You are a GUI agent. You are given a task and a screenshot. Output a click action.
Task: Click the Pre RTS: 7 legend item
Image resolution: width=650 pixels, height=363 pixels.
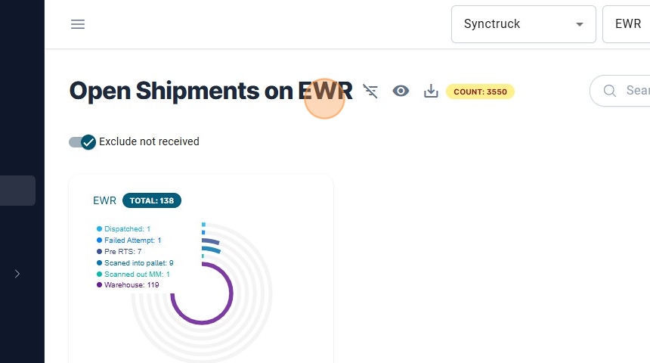[122, 251]
